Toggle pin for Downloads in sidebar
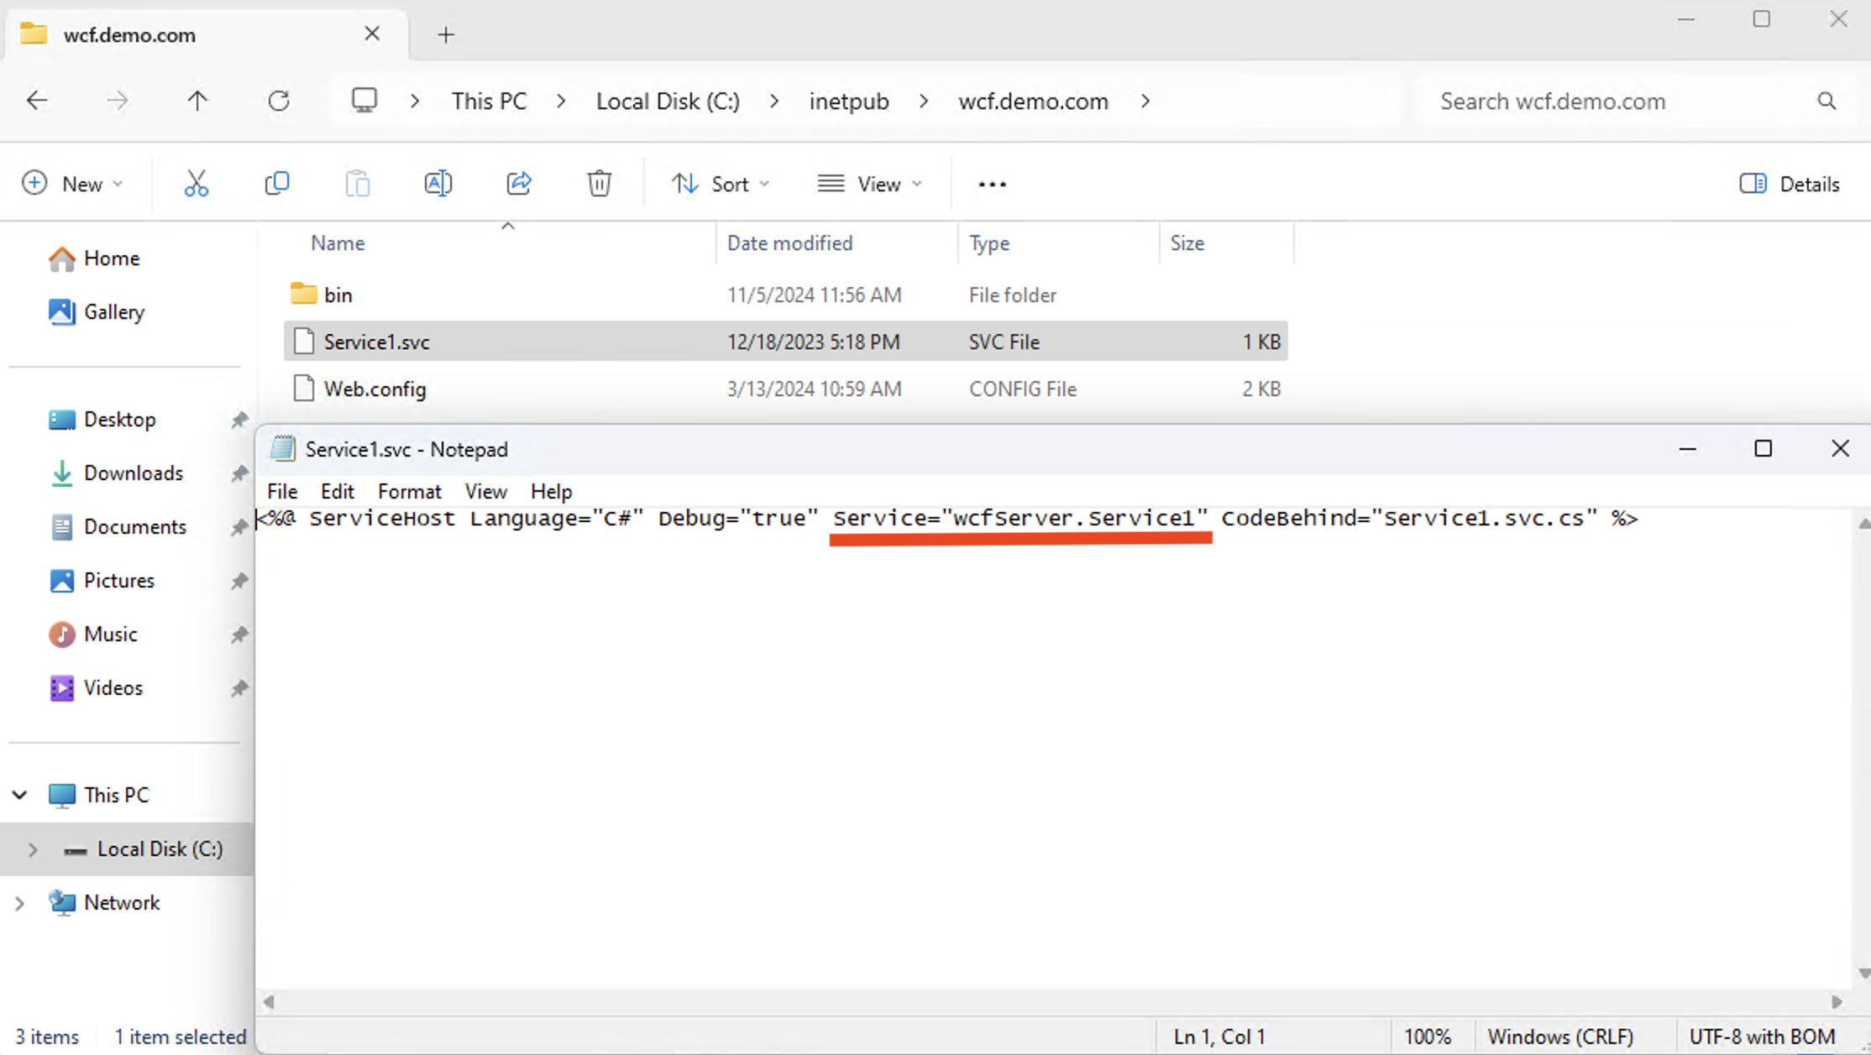The height and width of the screenshot is (1055, 1871). pos(239,473)
